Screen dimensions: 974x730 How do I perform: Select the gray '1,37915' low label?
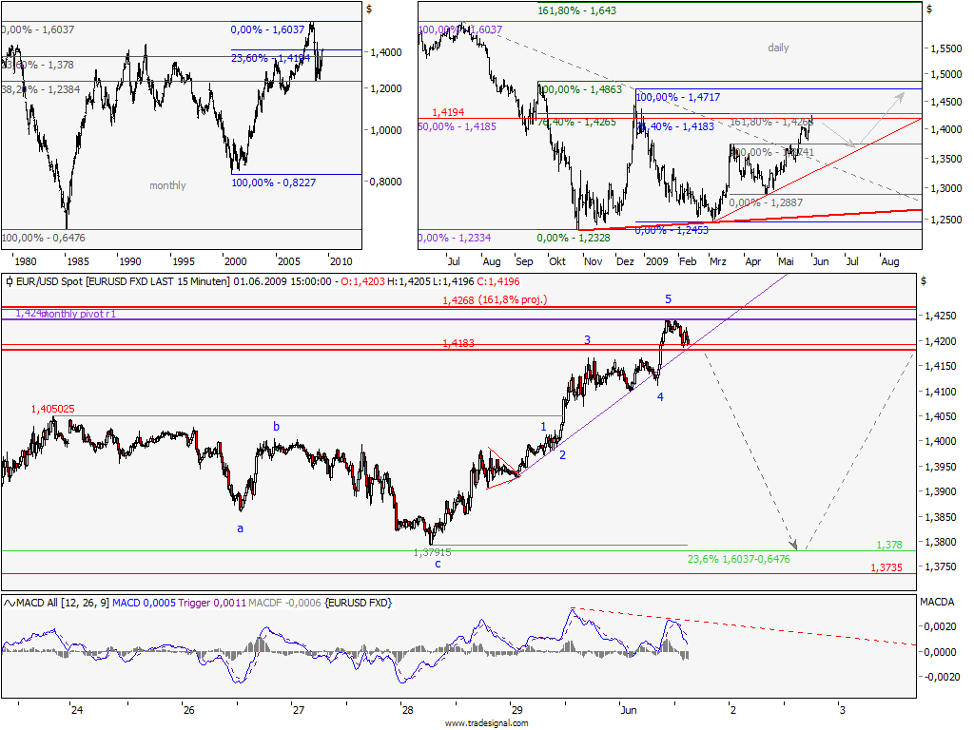pos(433,552)
